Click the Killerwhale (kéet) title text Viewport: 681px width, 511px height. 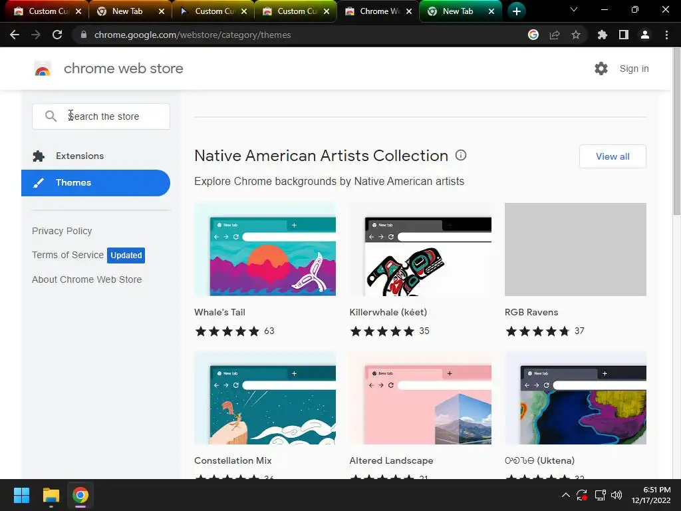388,312
